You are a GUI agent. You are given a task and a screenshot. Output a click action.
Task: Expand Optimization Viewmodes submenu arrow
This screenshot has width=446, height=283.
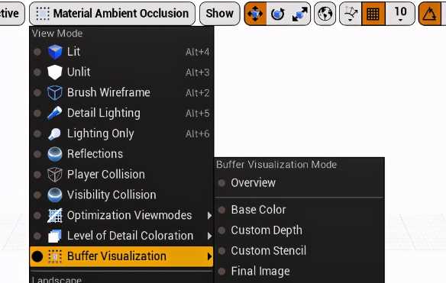click(209, 215)
